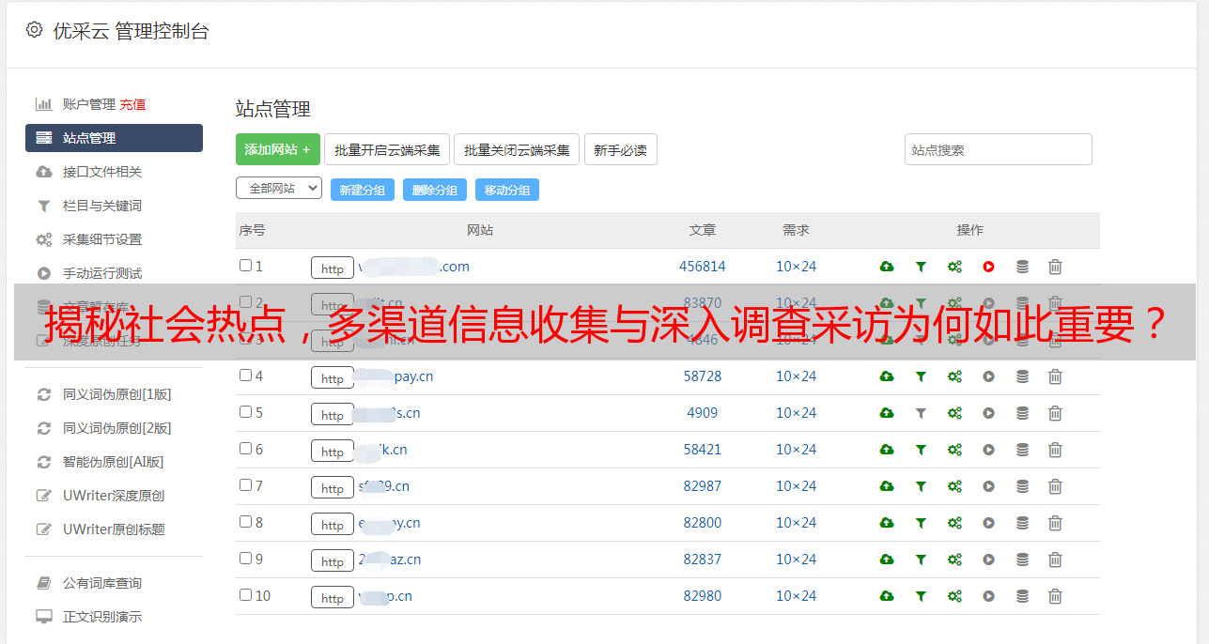1209x644 pixels.
Task: Click 批量关闭云端采集 button
Action: (517, 149)
